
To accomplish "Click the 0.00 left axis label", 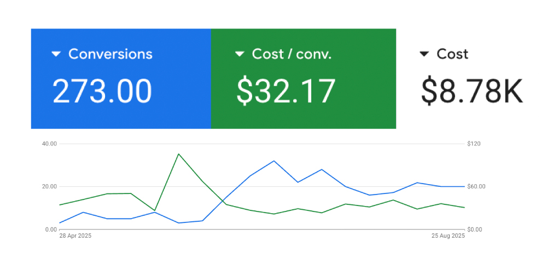I will point(51,229).
